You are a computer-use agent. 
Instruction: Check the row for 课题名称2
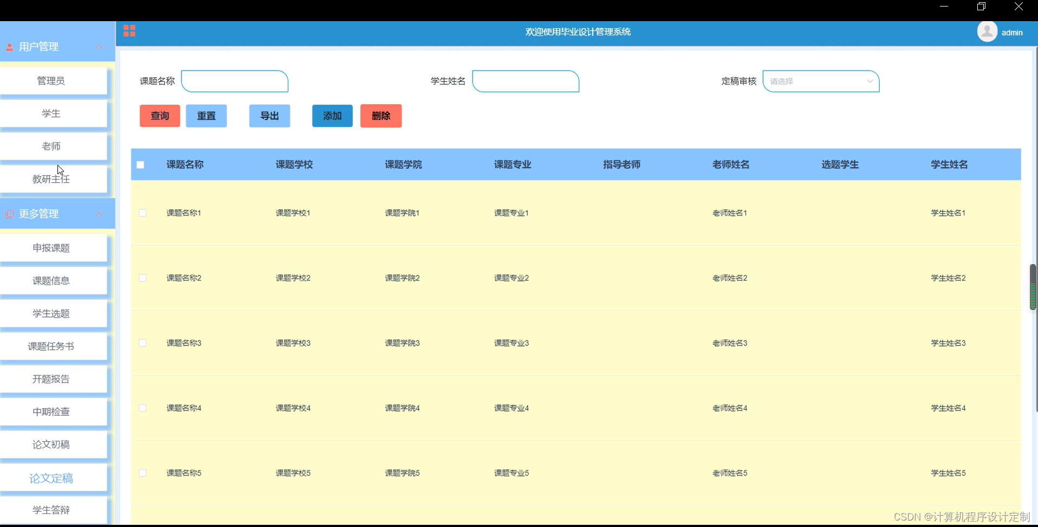[143, 278]
